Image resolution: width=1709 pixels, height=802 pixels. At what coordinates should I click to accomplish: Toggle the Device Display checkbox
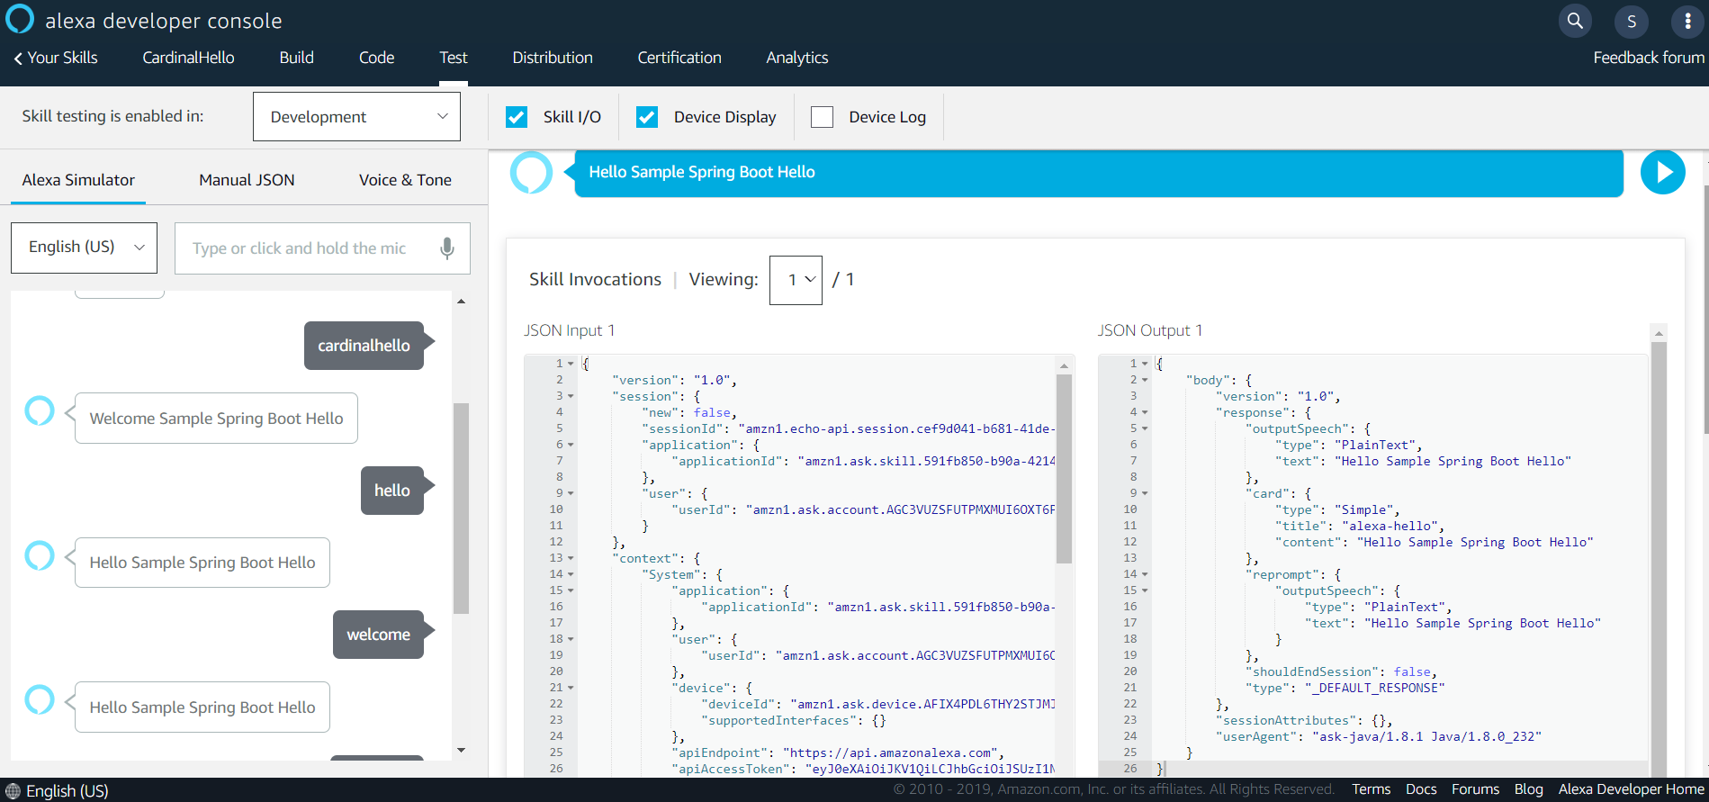tap(647, 117)
